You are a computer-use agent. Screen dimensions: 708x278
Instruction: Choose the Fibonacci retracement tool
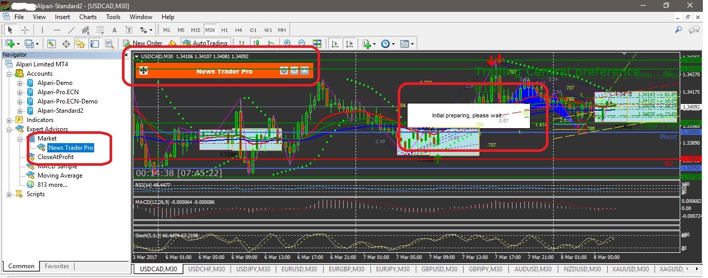coord(99,30)
